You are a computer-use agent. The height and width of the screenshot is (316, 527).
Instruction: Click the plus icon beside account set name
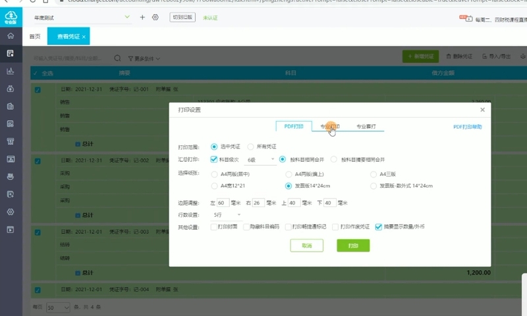142,17
